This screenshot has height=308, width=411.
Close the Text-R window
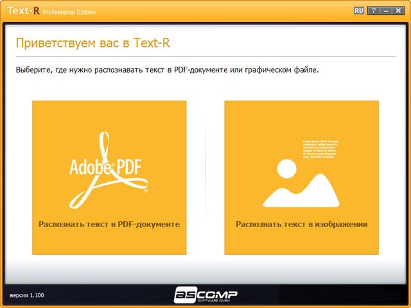tap(398, 10)
